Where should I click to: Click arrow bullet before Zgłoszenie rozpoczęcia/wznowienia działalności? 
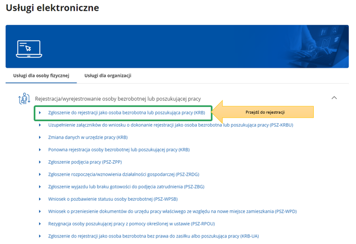40,174
